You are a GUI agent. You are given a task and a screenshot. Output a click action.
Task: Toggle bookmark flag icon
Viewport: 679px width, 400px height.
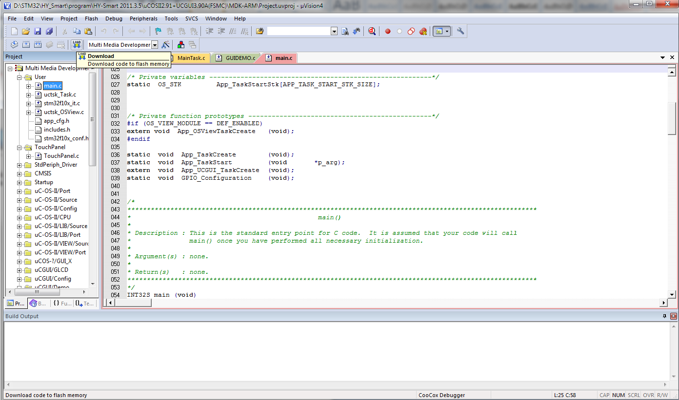[159, 31]
